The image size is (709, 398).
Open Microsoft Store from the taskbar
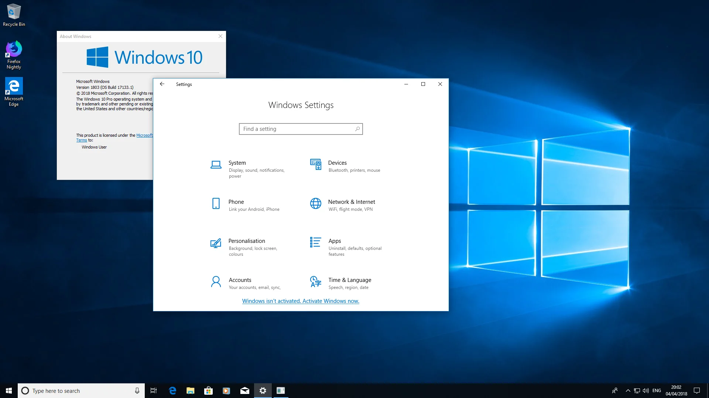click(x=208, y=391)
